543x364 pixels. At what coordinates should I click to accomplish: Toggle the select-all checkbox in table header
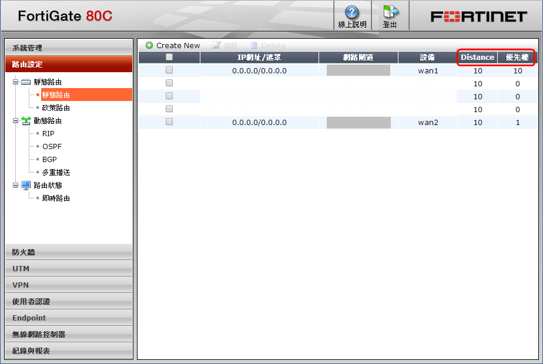pos(169,57)
